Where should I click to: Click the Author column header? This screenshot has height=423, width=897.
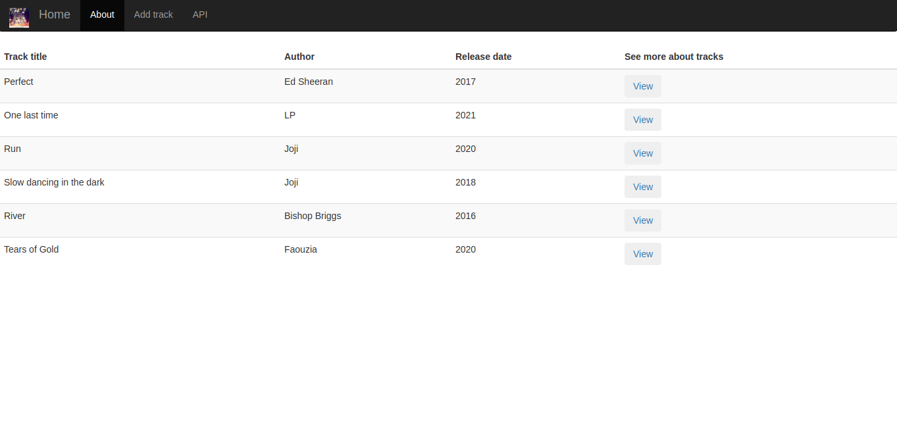click(299, 57)
